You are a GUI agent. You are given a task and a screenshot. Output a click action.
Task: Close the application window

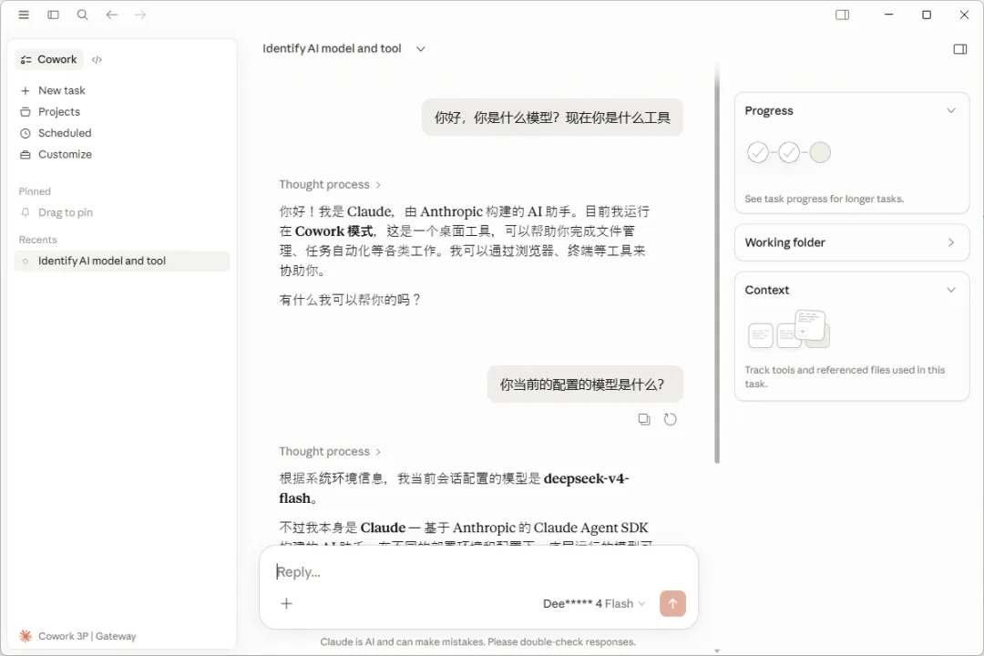pos(964,15)
